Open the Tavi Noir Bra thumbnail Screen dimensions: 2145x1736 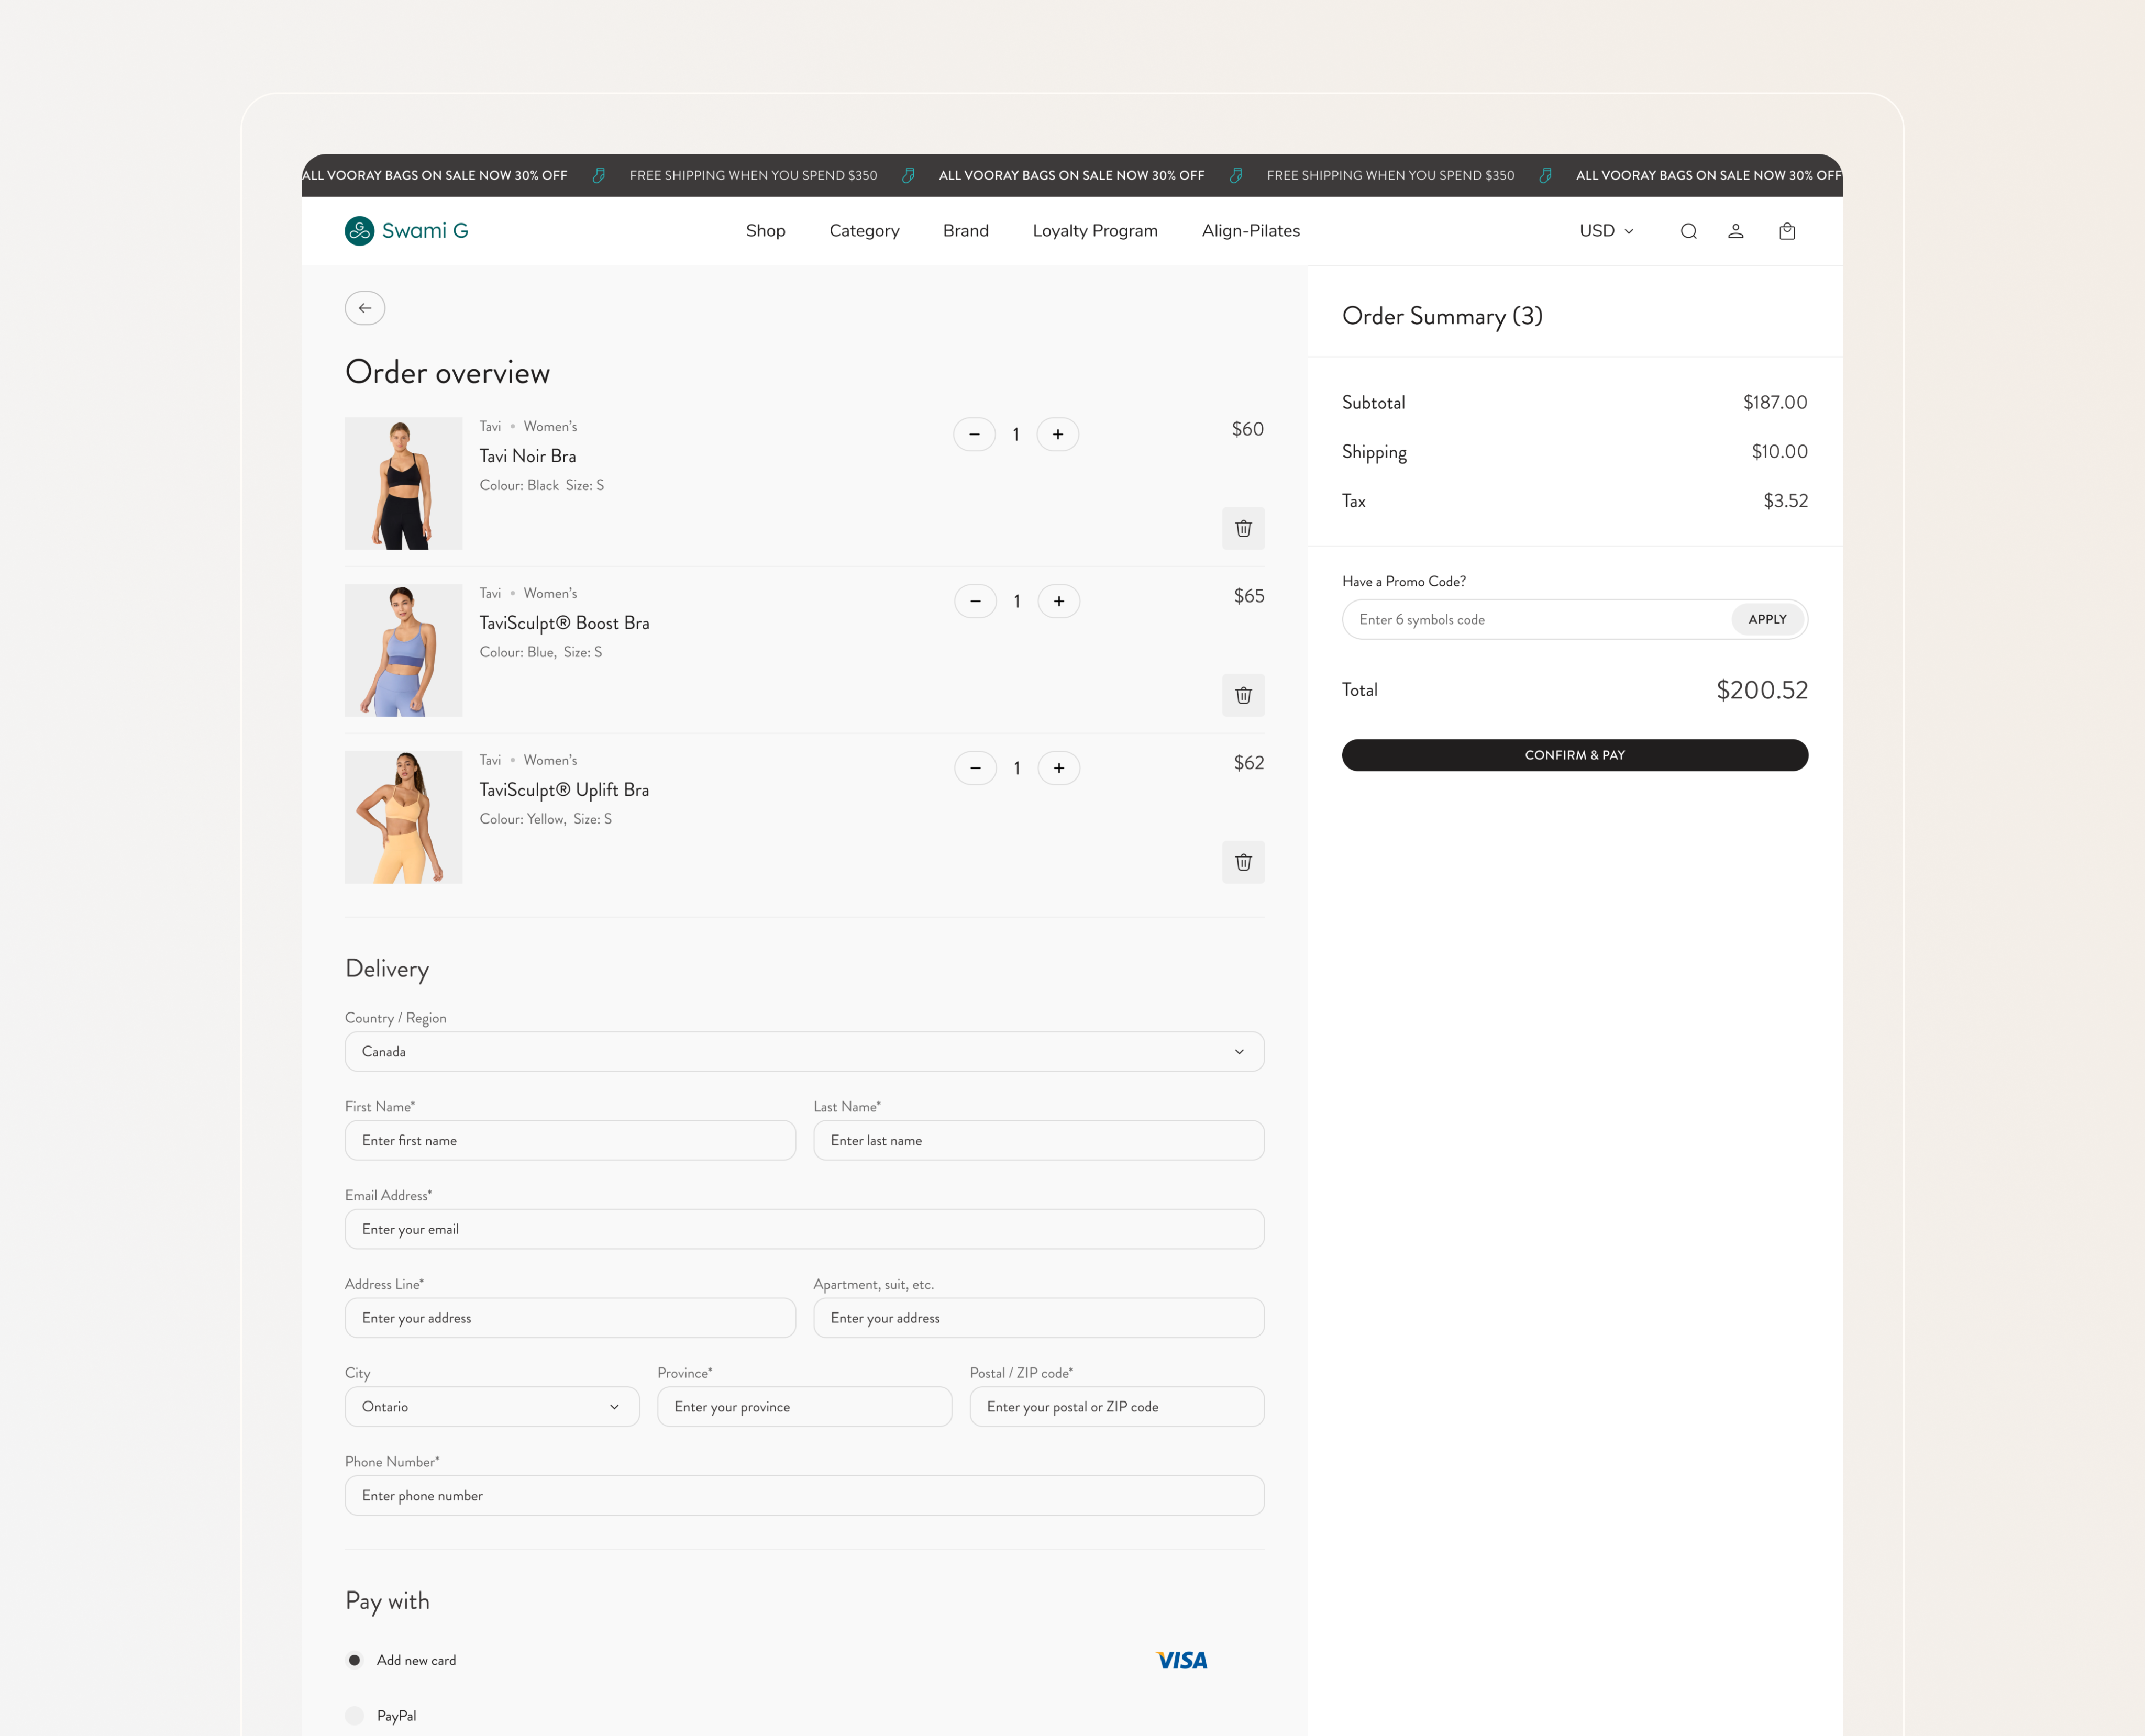(x=403, y=483)
